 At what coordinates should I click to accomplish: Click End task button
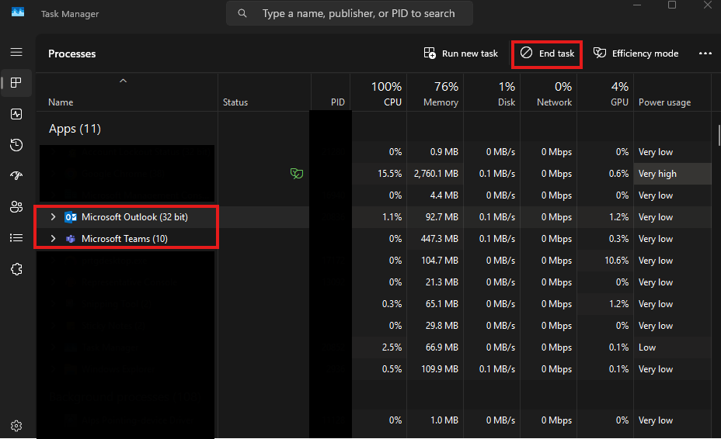click(x=547, y=54)
